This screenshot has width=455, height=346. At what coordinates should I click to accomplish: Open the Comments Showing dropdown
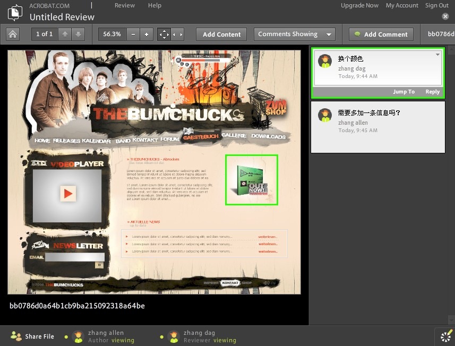(295, 34)
